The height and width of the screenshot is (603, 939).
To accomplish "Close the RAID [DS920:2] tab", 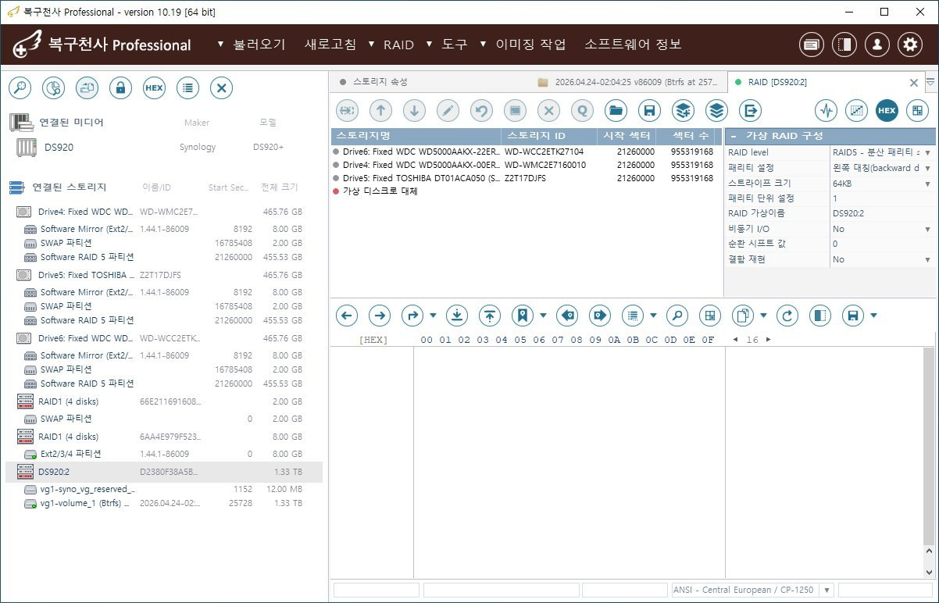I will pyautogui.click(x=914, y=82).
